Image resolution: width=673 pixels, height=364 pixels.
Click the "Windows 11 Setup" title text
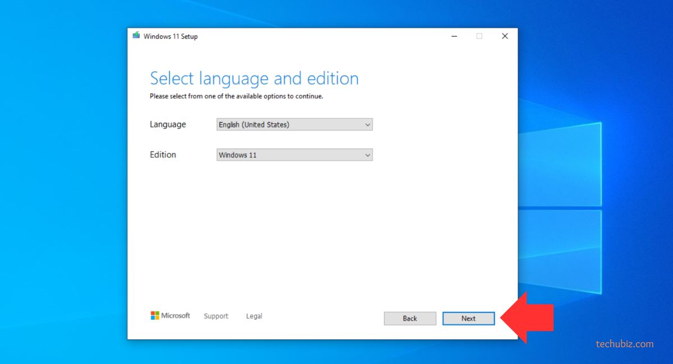170,36
